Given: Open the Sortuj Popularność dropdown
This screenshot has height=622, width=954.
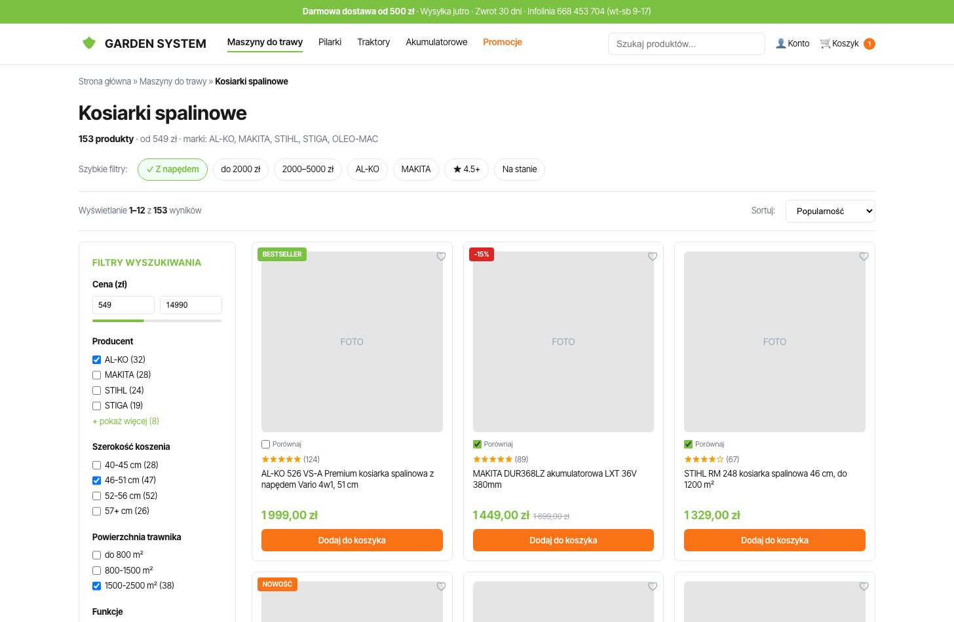Looking at the screenshot, I should click(830, 211).
